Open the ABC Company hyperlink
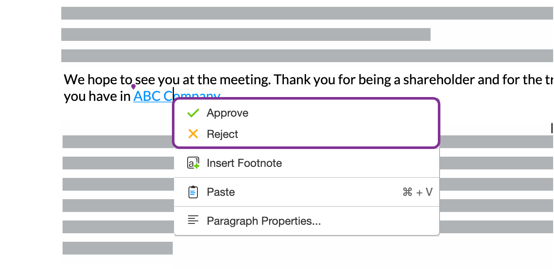554x269 pixels. 153,95
